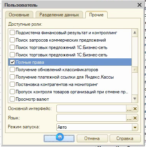Screen dimensions: 146x147
Task: Open selection for Основной интерфейс with ellipsis button
Action: pyautogui.click(x=129, y=108)
